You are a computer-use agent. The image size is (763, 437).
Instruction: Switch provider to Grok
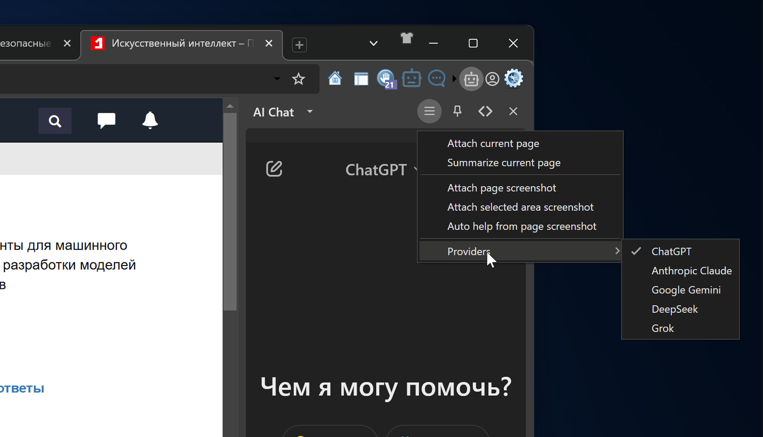[681, 329]
